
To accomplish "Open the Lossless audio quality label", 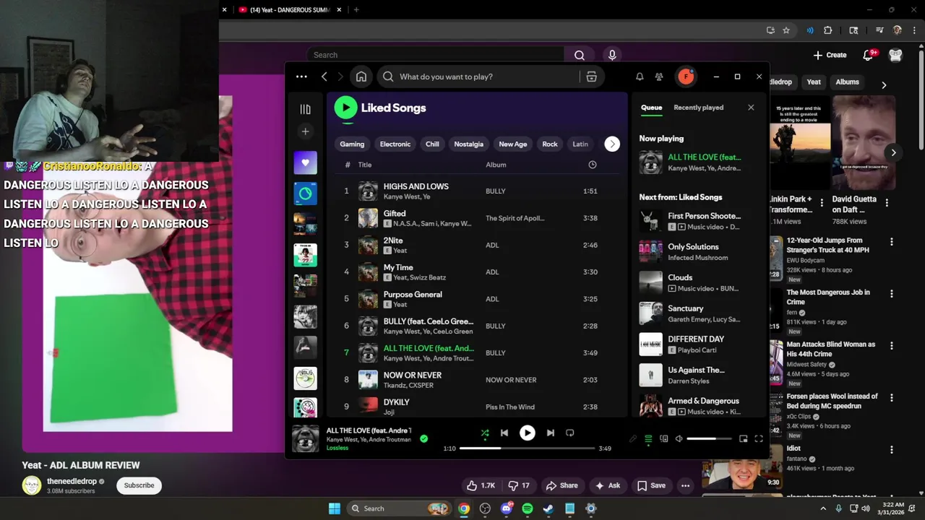I will (337, 448).
